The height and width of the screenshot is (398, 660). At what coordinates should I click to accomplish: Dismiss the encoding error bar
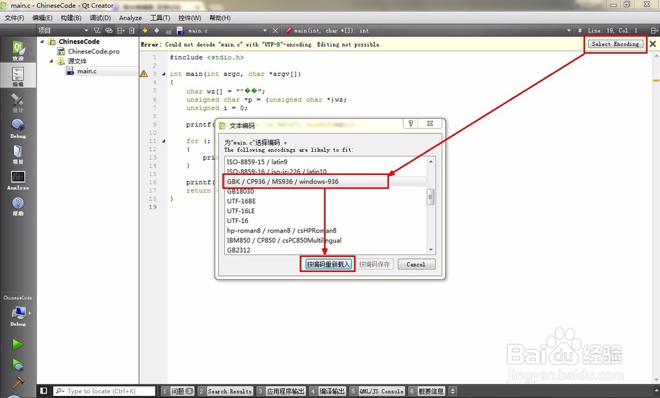point(653,44)
